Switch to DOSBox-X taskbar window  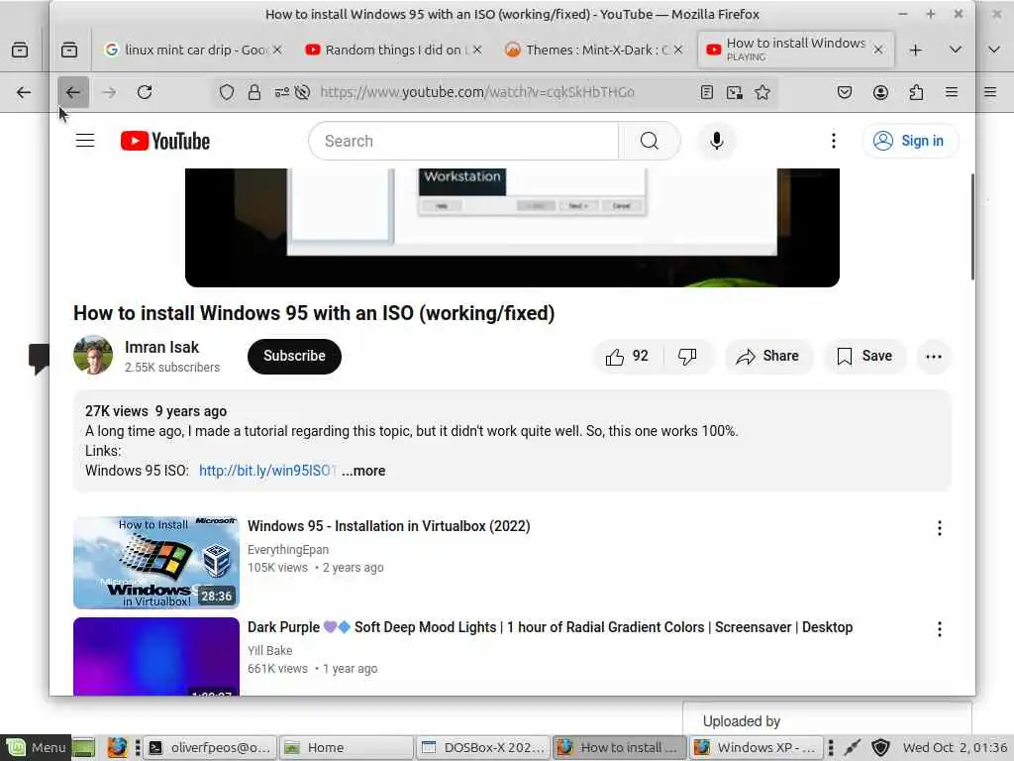point(482,747)
